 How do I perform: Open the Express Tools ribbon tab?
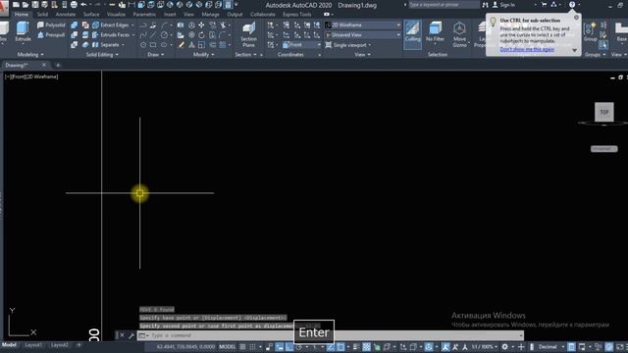[x=296, y=15]
